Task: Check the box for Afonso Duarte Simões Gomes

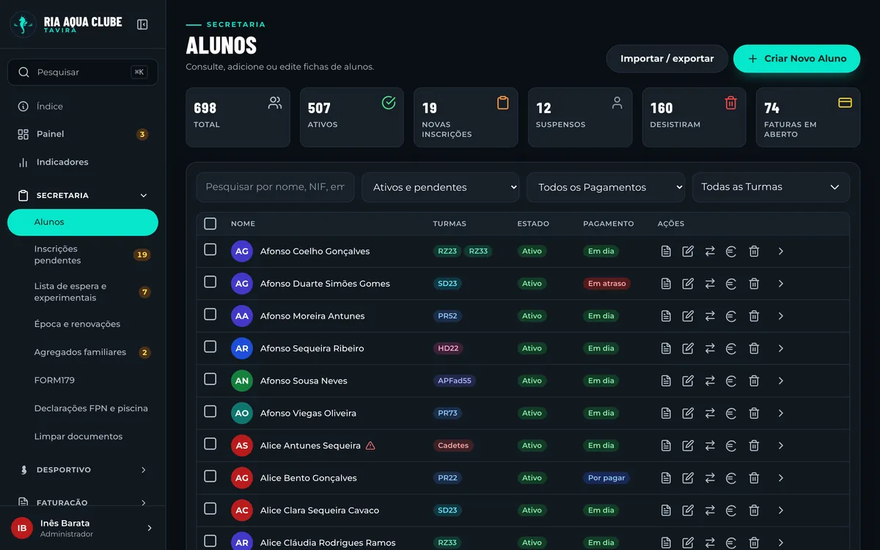Action: click(210, 282)
